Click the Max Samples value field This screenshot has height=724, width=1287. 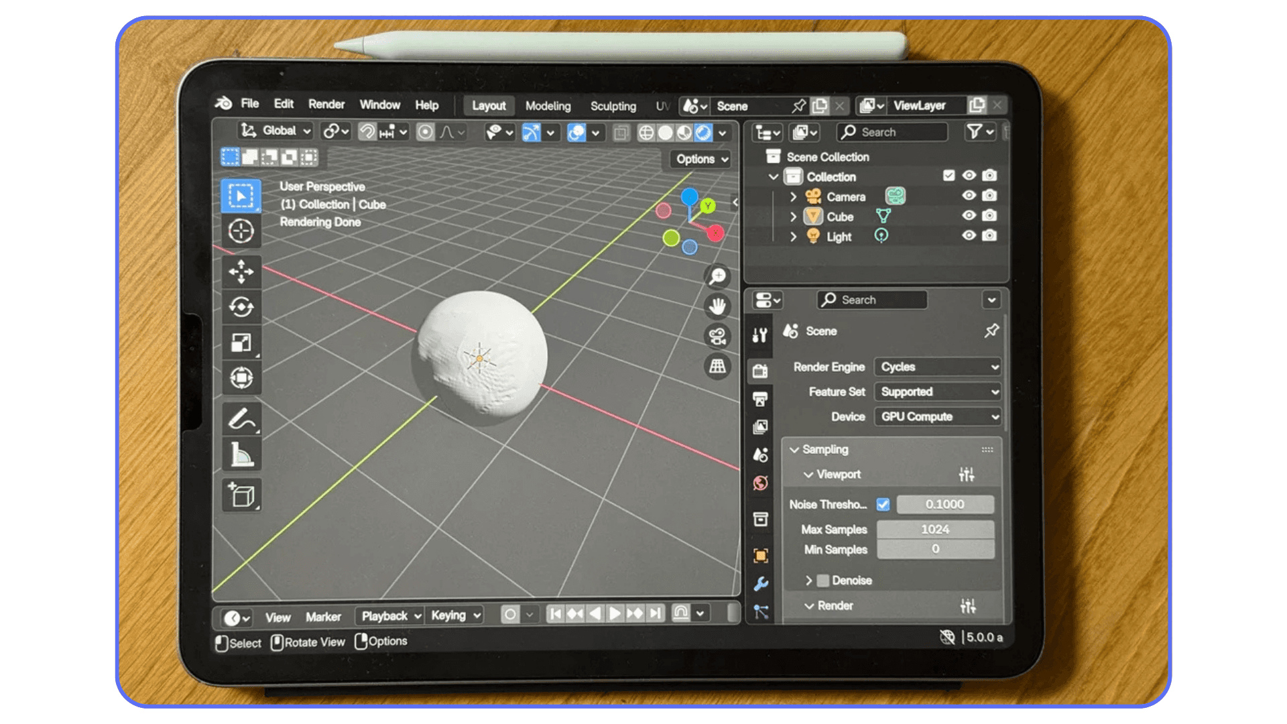pyautogui.click(x=936, y=530)
